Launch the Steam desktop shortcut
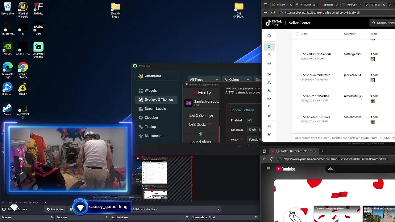This screenshot has height=222, width=395. pyautogui.click(x=7, y=109)
